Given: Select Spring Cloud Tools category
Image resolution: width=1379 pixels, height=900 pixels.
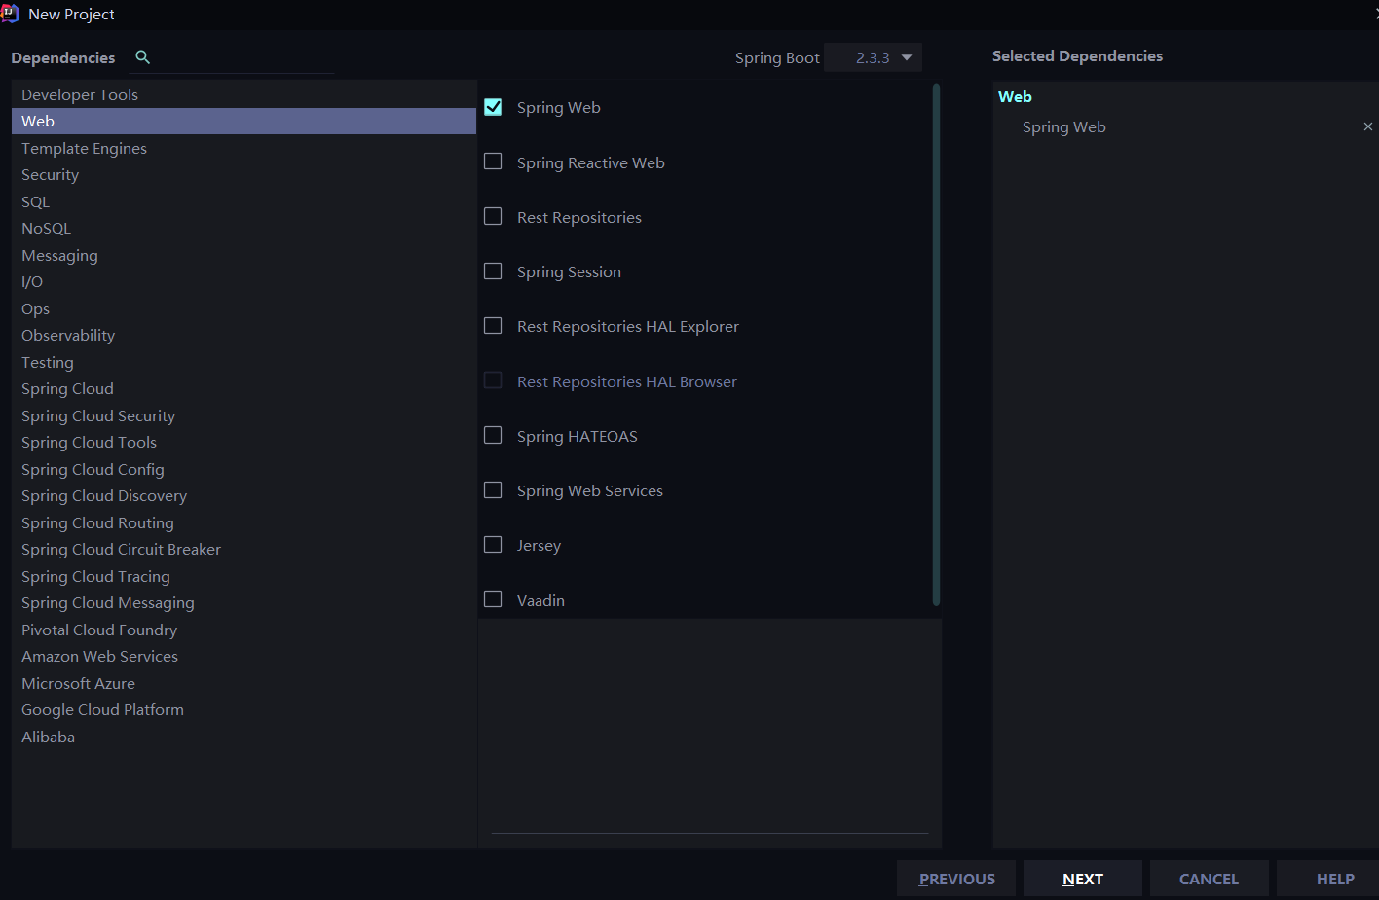Looking at the screenshot, I should tap(243, 442).
